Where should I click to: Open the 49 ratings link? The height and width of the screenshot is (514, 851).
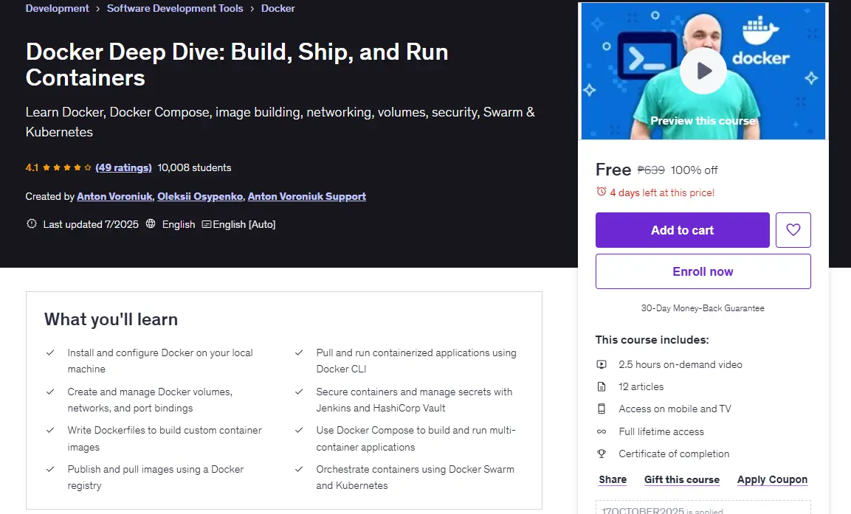click(123, 167)
